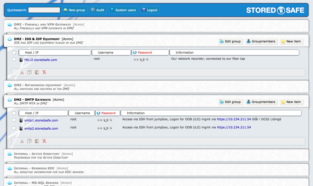The height and width of the screenshot is (186, 313).
Task: Reveal password for fifo.l2.storedsafe.com
Action: click(x=141, y=59)
